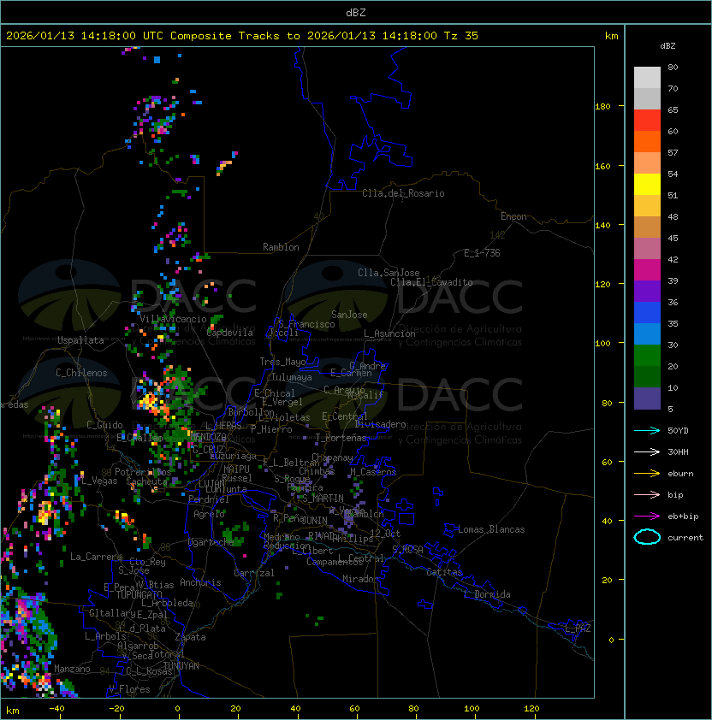
Task: Click the light gray 70-80 dBZ legend swatch
Action: point(647,78)
